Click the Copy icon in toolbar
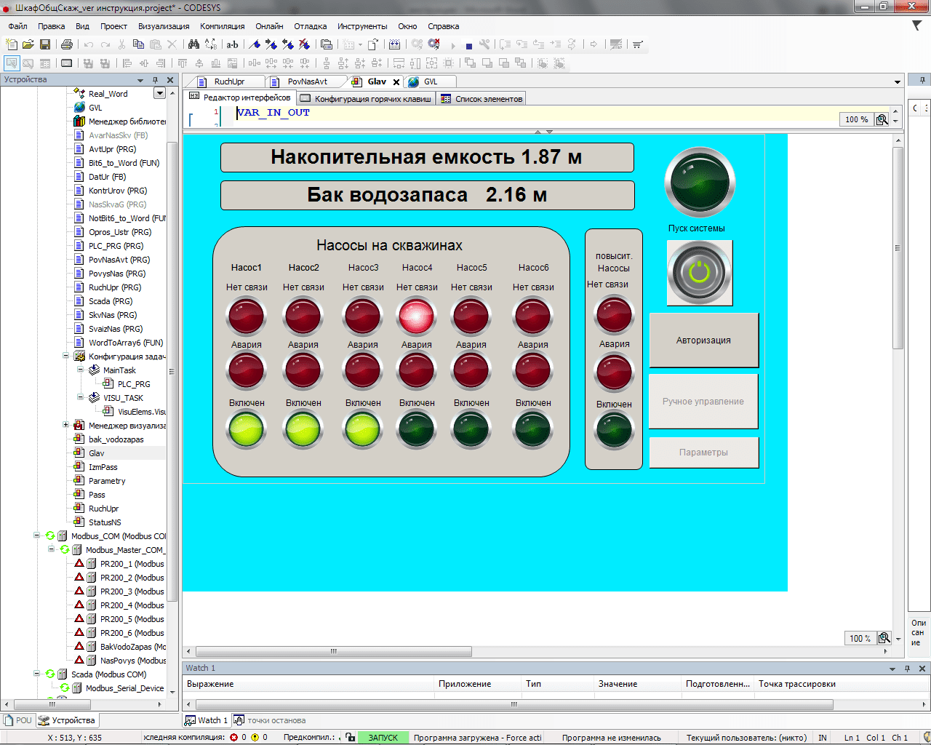The width and height of the screenshot is (931, 745). (138, 44)
